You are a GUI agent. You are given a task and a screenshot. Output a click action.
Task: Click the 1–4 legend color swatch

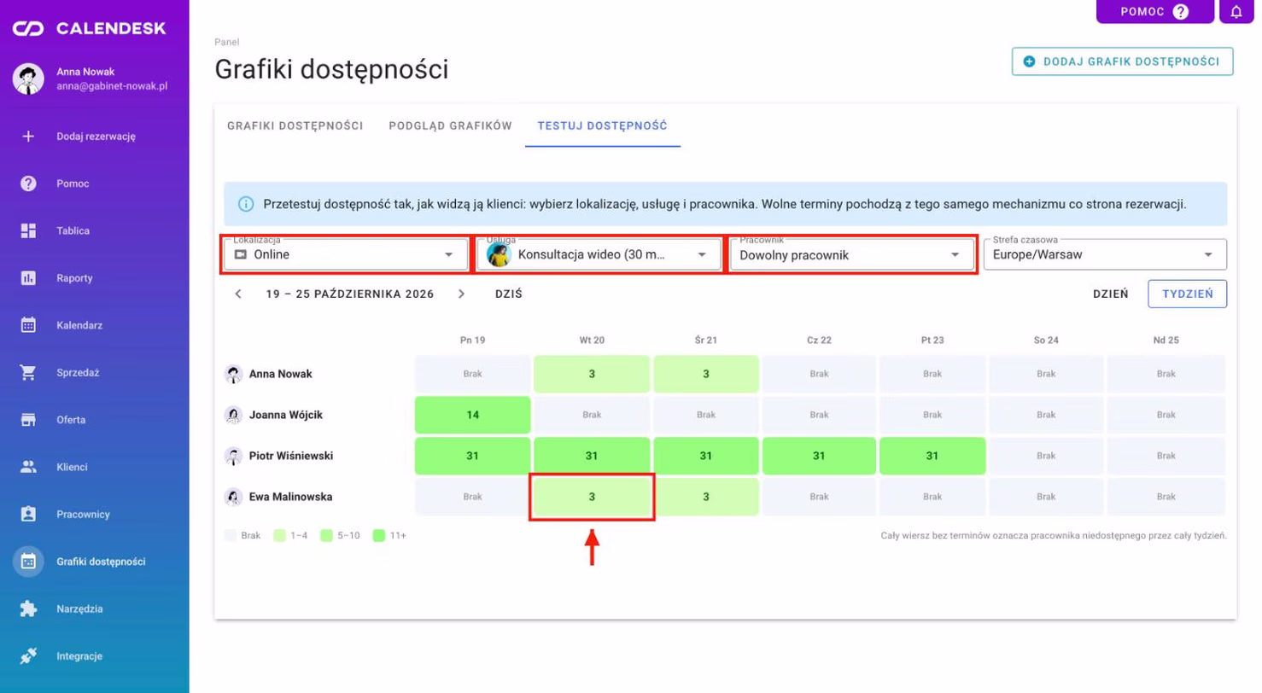point(279,536)
